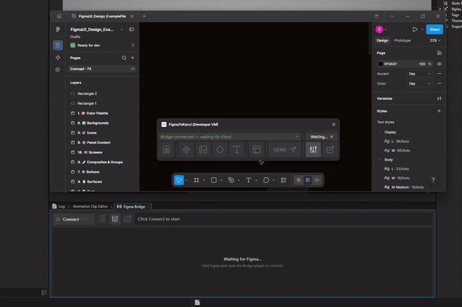
Task: Switch to the Prototype tab
Action: click(402, 40)
